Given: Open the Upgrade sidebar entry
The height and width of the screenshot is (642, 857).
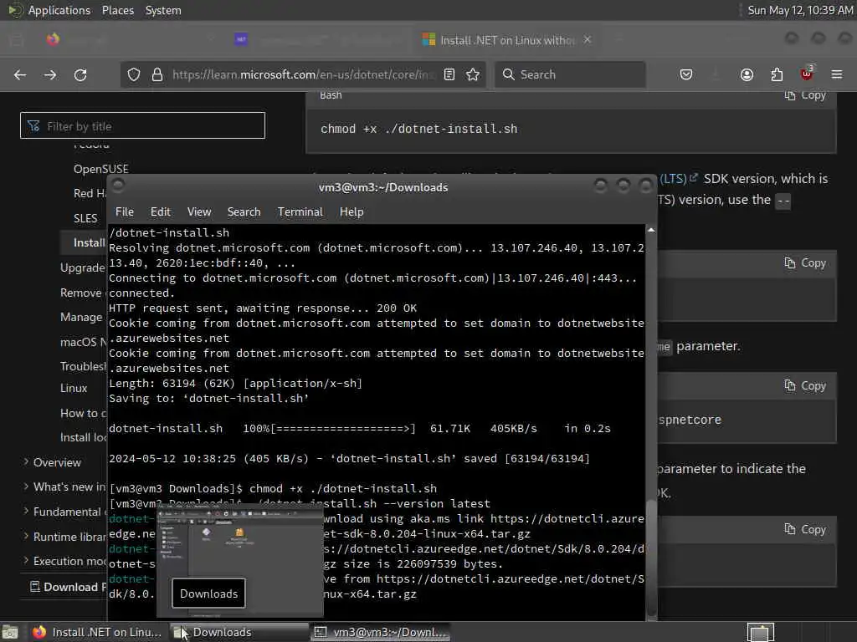Looking at the screenshot, I should point(83,267).
